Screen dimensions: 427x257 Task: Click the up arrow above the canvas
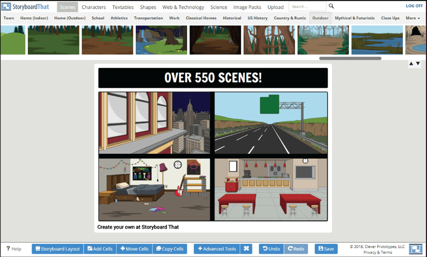pyautogui.click(x=411, y=63)
